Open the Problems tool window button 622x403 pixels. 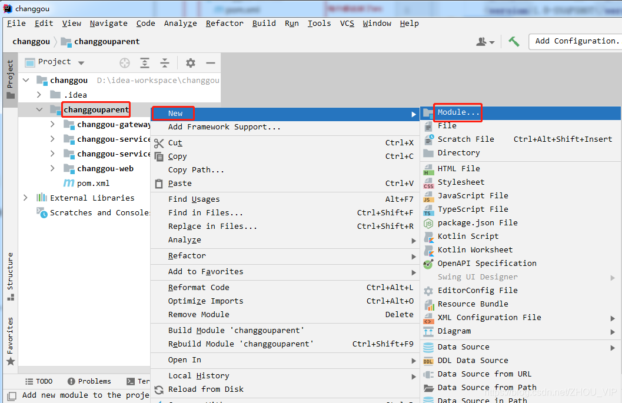pos(89,381)
